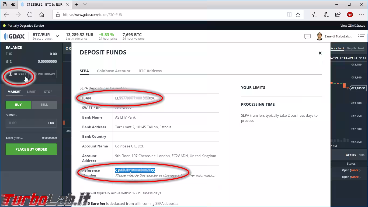Screen dimensions: 368x207
Task: Click the Tartu mnt 2 bank address
Action: pos(143,127)
